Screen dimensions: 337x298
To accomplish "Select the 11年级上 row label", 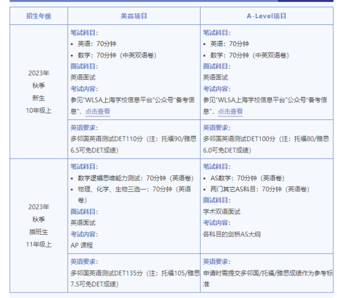I will click(39, 244).
